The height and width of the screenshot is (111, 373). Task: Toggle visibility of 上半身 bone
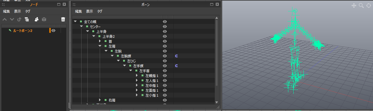(165, 32)
